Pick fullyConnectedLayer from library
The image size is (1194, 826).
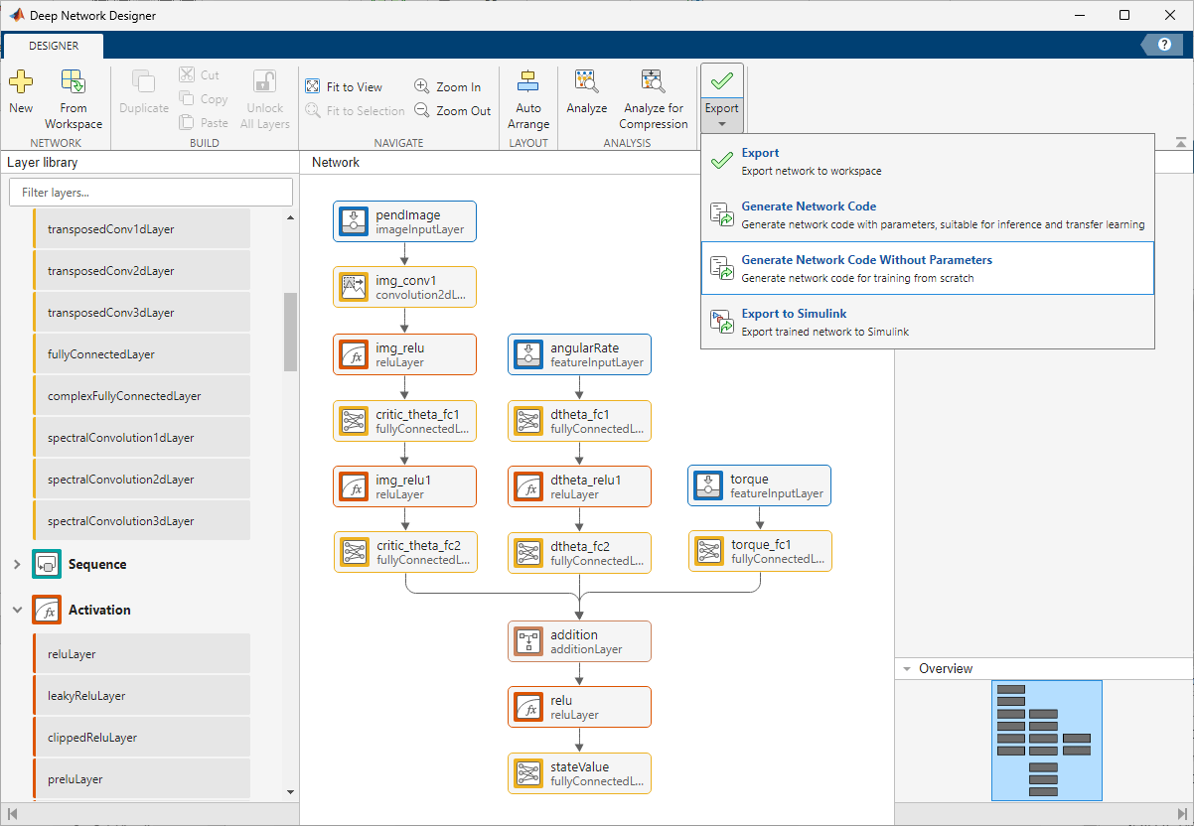point(141,354)
